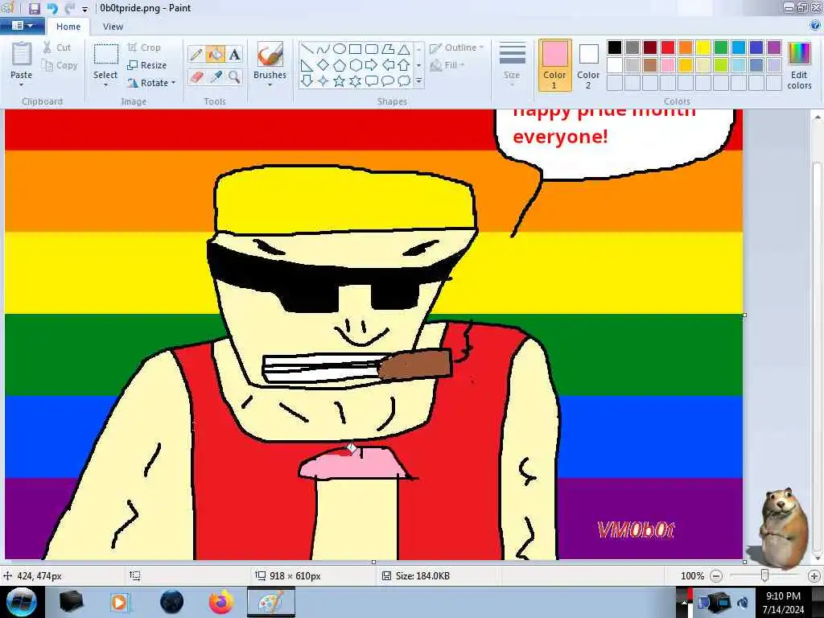Click the Windows Start orb

coord(22,602)
